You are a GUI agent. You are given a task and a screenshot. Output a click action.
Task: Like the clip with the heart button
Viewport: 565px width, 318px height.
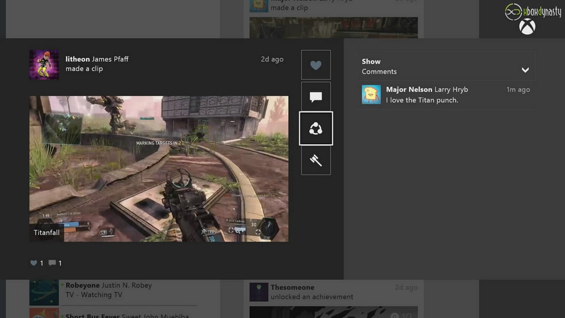tap(315, 65)
